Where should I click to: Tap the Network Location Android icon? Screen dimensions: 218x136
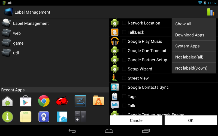pyautogui.click(x=115, y=23)
